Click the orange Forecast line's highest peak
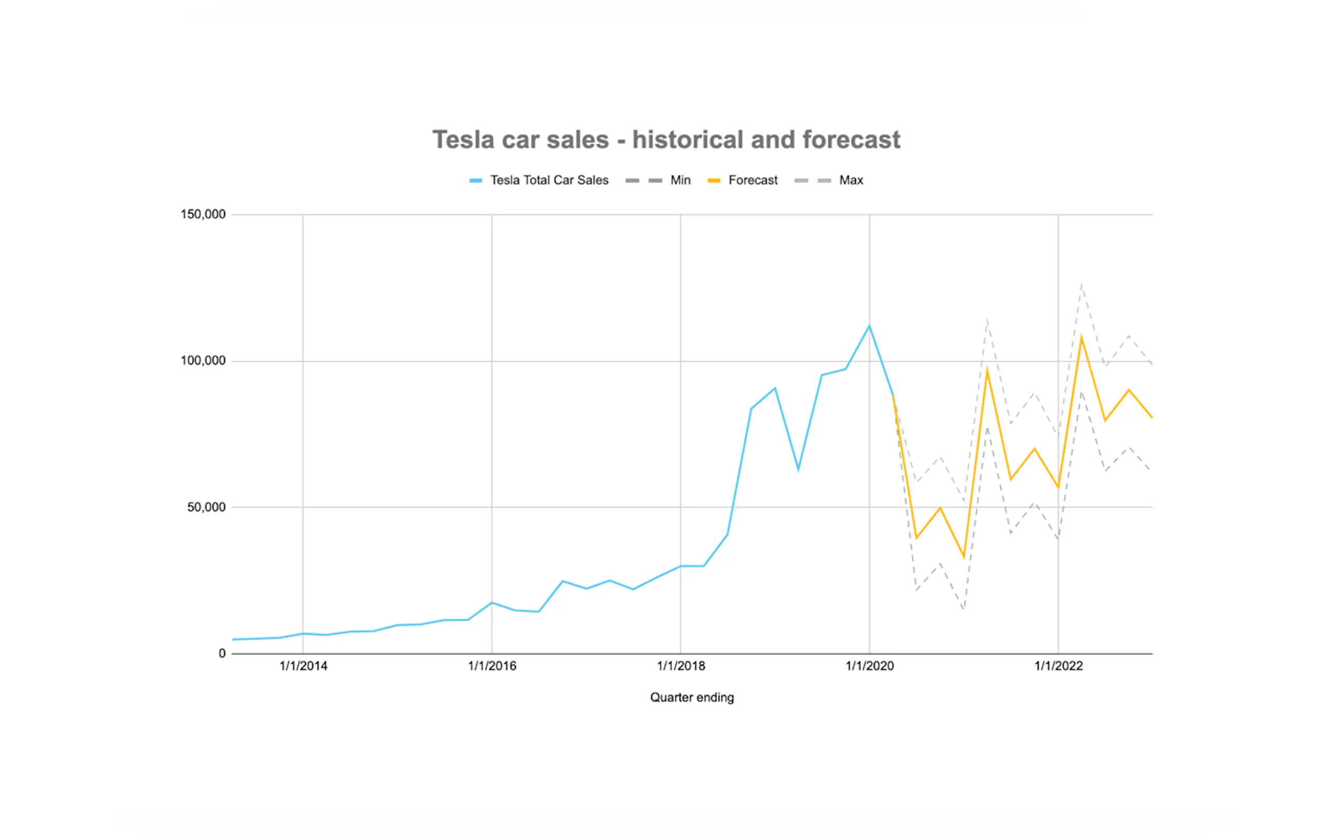 pyautogui.click(x=1082, y=337)
